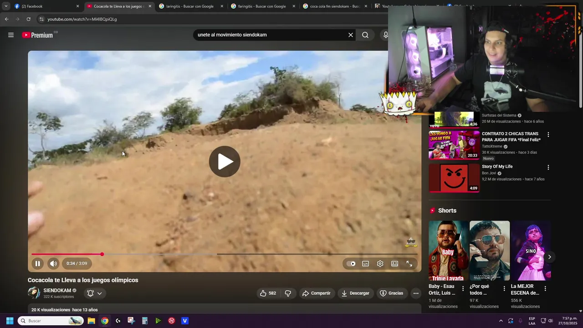Open options menu for CONTRATO 2 CHICAS video

pos(548,135)
